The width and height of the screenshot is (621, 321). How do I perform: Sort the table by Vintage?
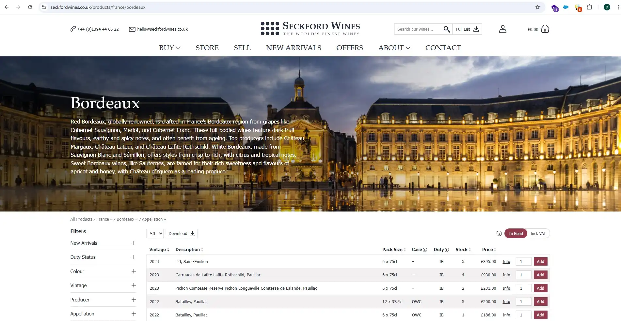[x=159, y=249]
